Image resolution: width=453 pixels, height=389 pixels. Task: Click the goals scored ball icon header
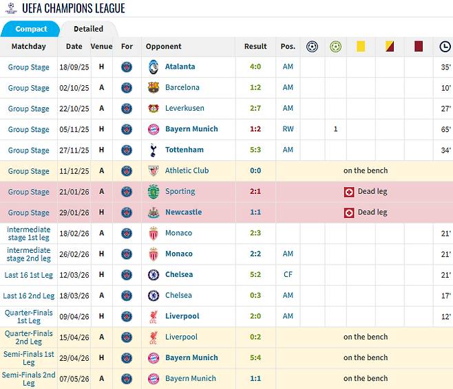[312, 47]
